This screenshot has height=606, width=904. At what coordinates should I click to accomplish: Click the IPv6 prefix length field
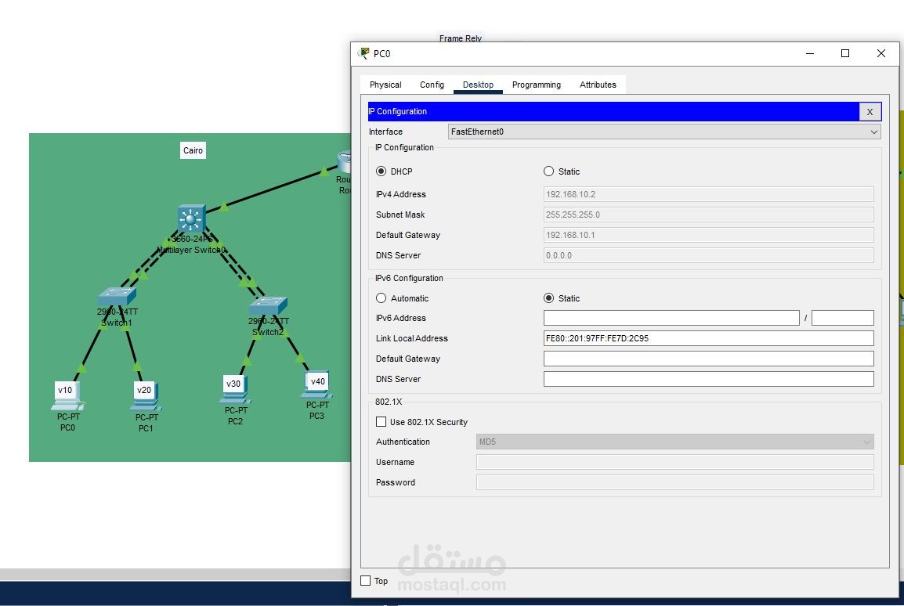pos(842,318)
